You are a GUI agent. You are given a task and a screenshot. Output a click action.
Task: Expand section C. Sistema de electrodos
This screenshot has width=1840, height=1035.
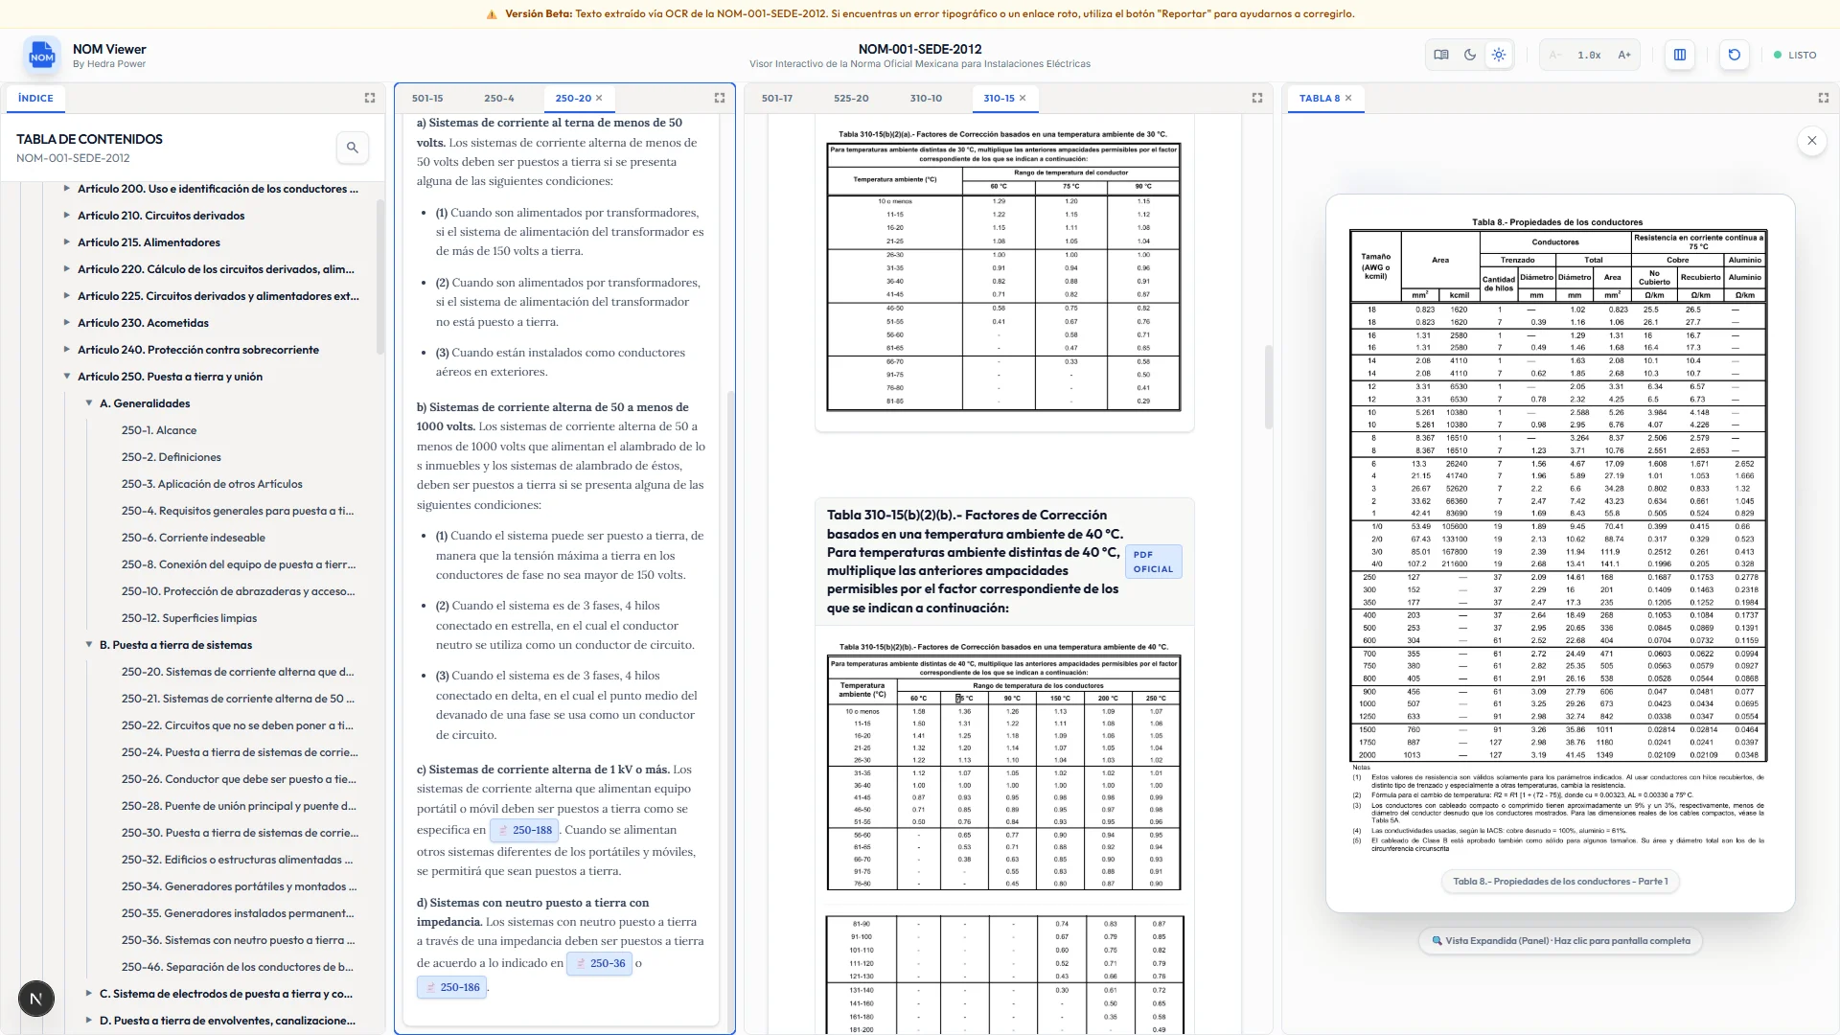(x=88, y=994)
